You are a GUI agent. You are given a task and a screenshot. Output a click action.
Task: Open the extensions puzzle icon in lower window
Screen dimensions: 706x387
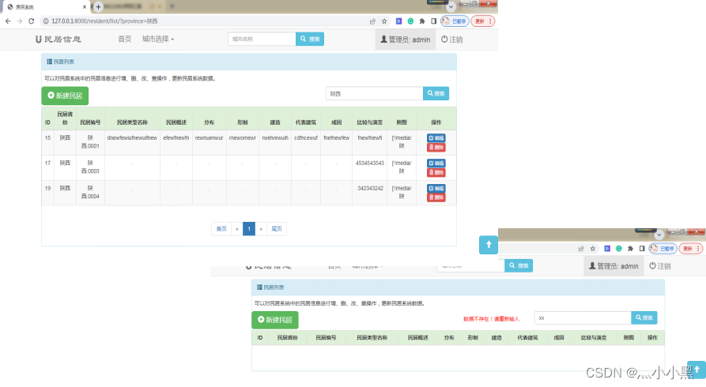(630, 249)
